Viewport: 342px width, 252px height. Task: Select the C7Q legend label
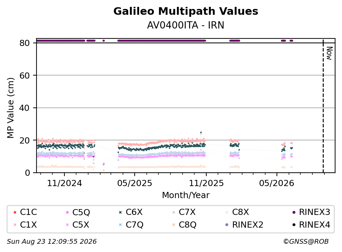point(134,225)
